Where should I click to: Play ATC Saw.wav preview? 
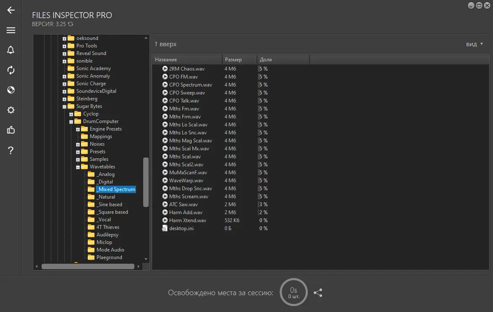point(165,205)
